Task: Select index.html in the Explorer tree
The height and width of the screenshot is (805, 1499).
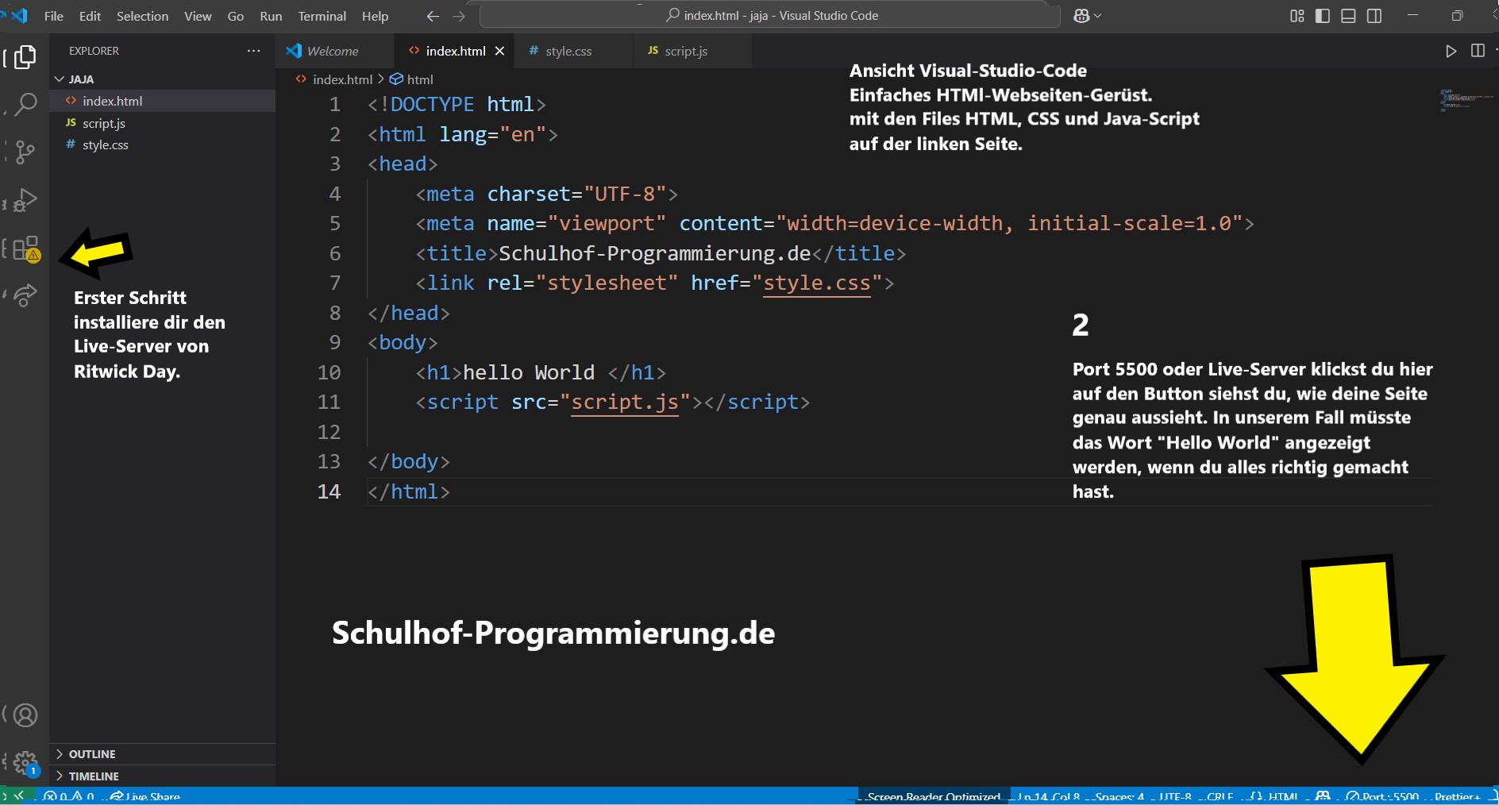Action: [x=162, y=101]
